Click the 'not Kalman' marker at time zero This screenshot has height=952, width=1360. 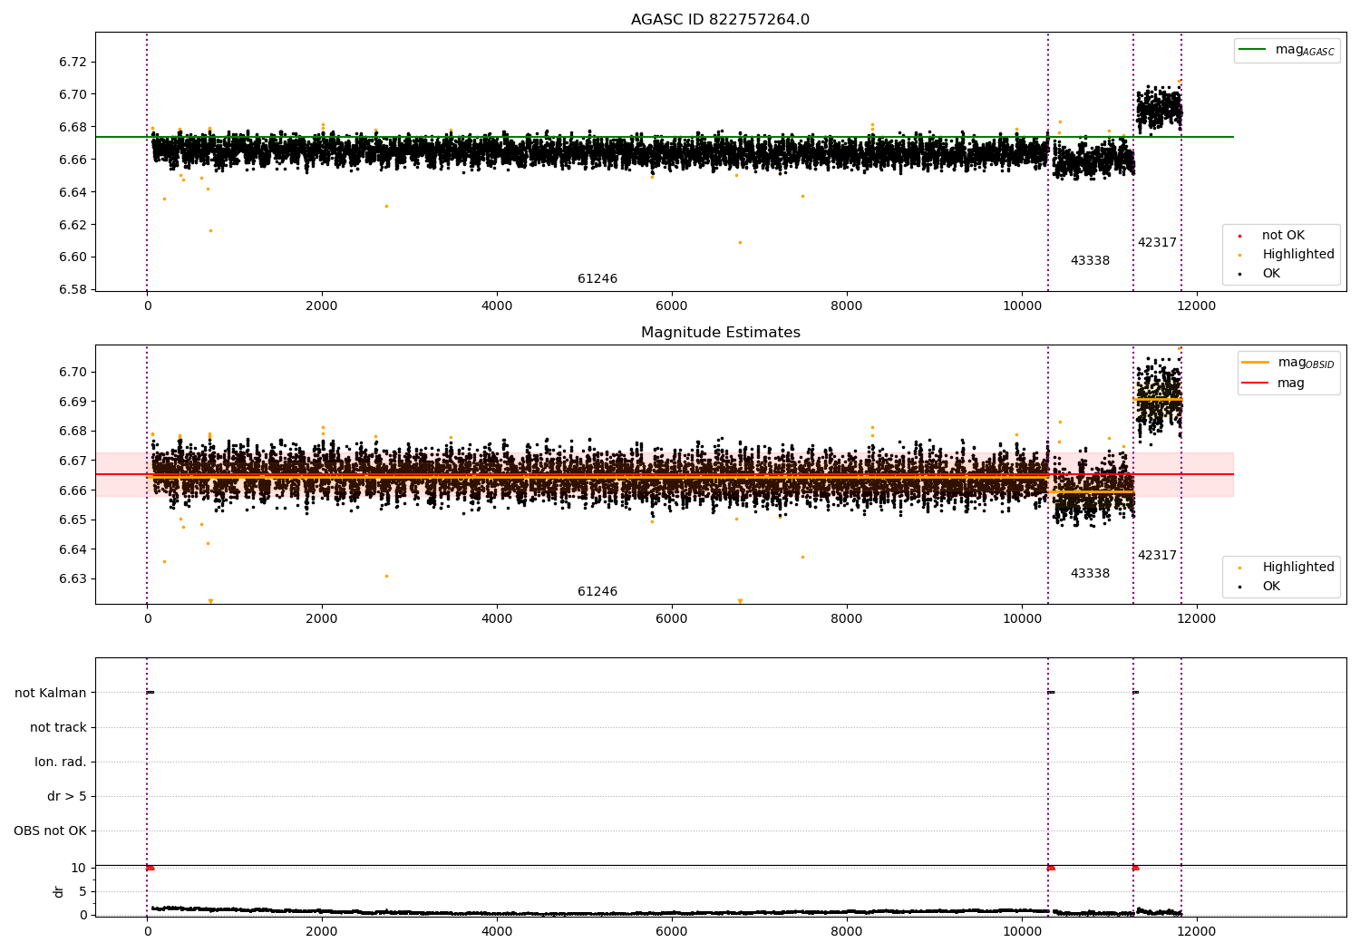151,693
